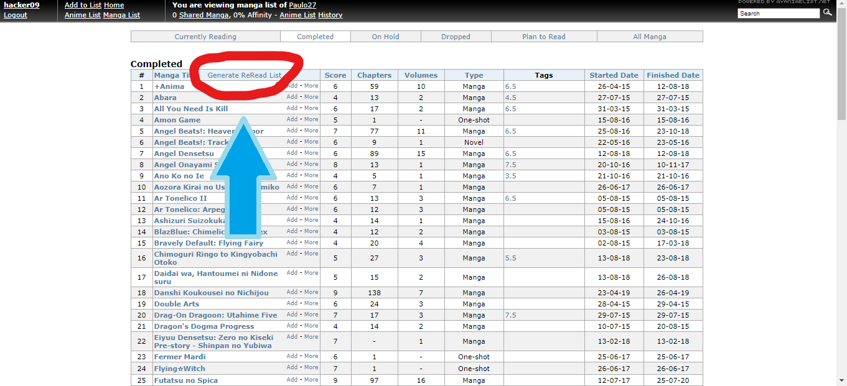Click Add for Flying☆Witch row
The width and height of the screenshot is (847, 386).
pos(292,367)
